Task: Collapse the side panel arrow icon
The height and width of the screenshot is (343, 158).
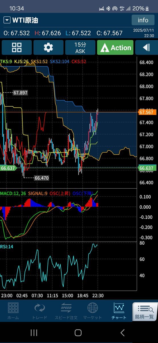Action: pos(147,47)
